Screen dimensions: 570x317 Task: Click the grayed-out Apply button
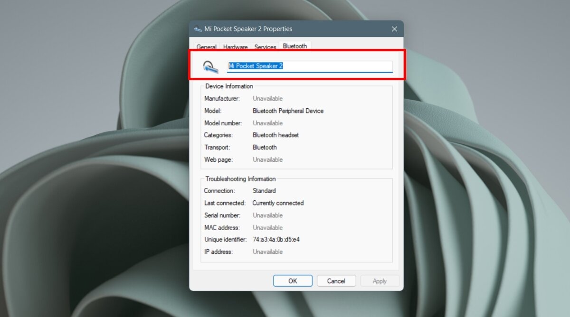tap(380, 280)
